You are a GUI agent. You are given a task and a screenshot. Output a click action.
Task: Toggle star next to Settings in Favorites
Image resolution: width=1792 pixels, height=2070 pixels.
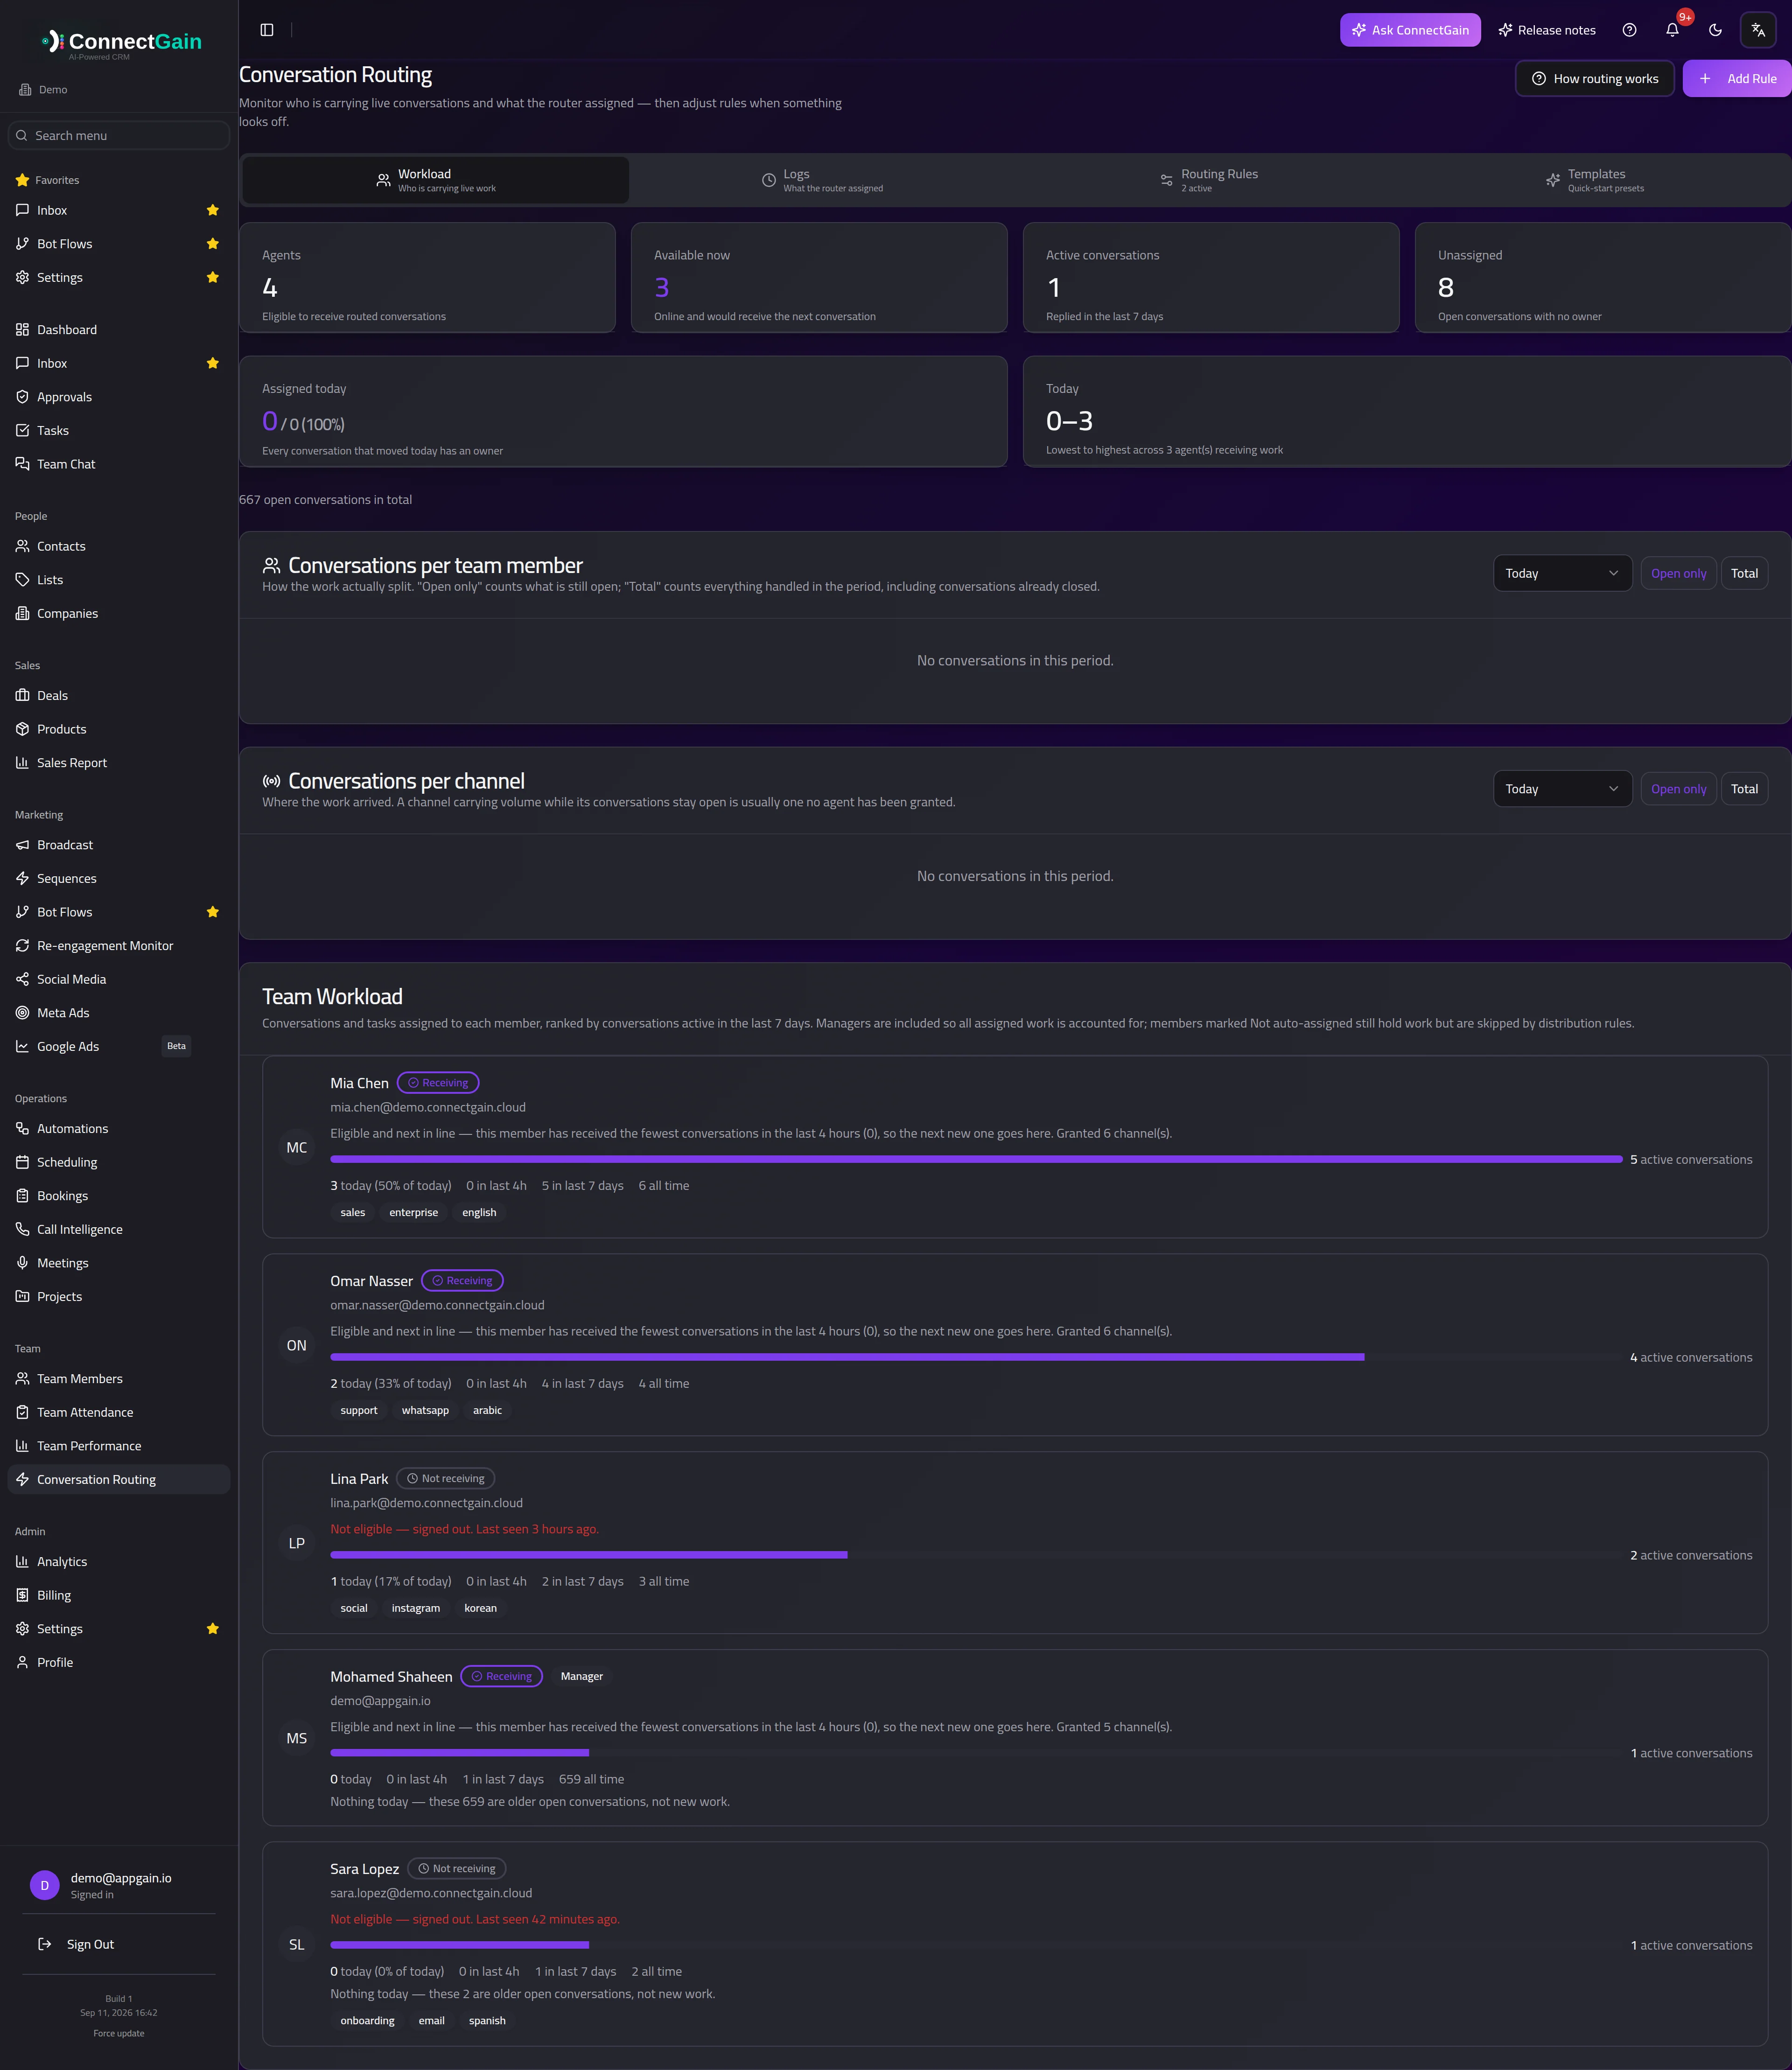[213, 277]
